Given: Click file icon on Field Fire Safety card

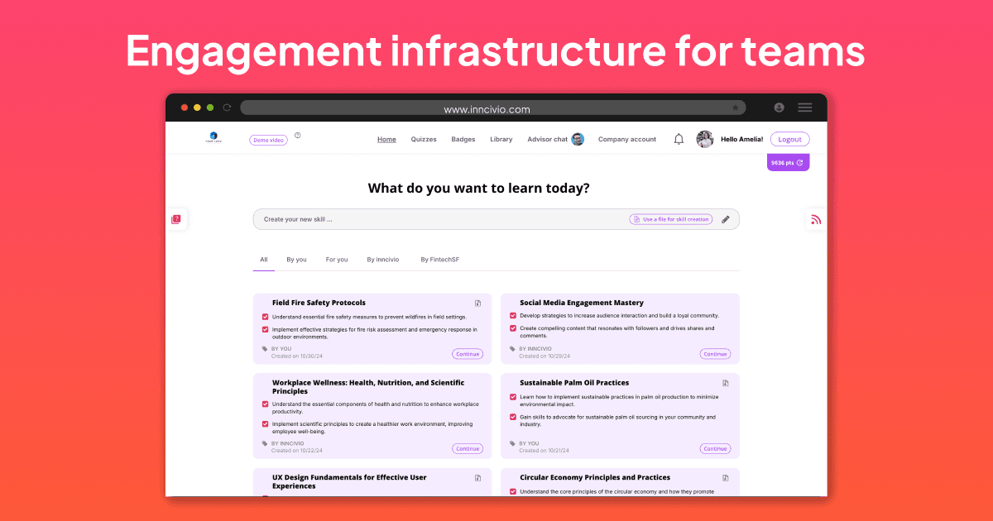Looking at the screenshot, I should pos(478,303).
